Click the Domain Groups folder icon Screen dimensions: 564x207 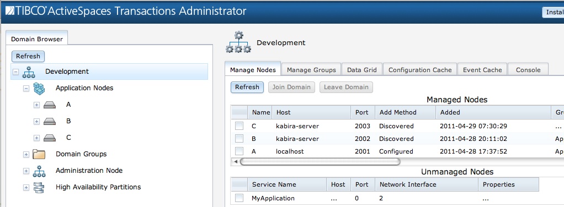point(39,154)
